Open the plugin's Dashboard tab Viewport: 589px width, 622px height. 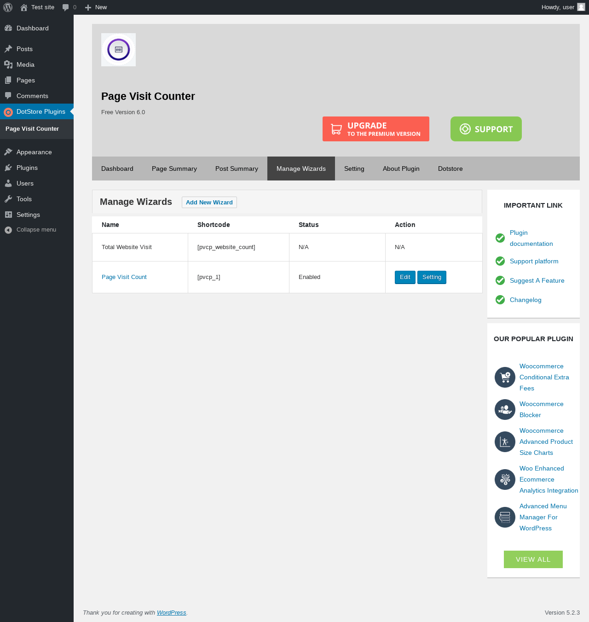(117, 169)
